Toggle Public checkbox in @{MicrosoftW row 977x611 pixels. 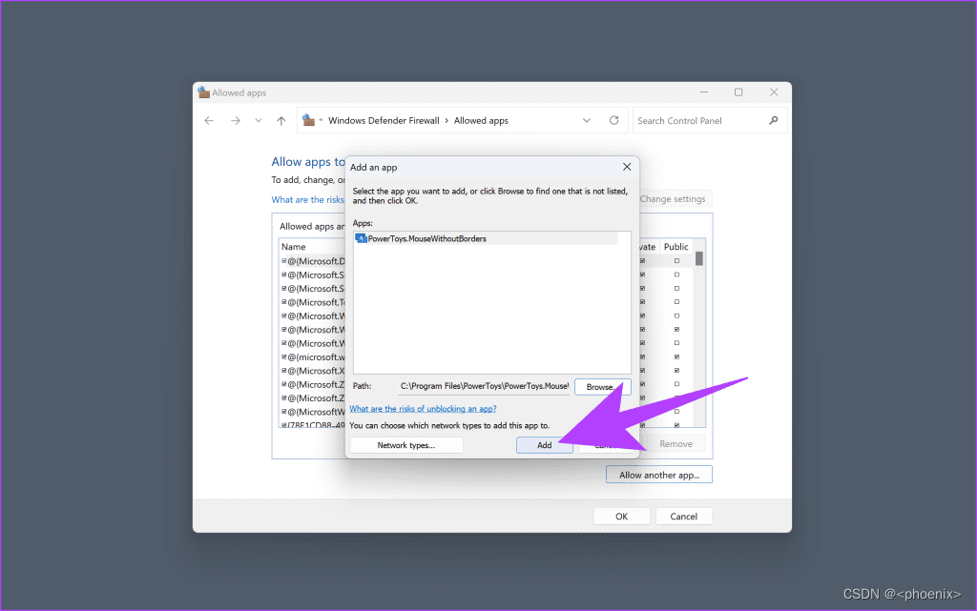[676, 412]
